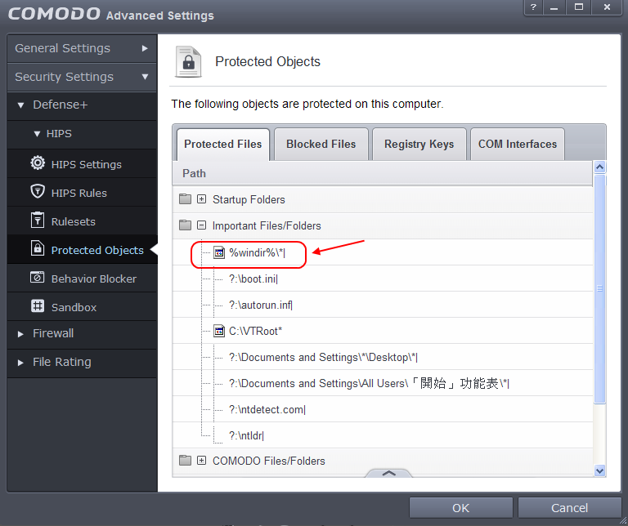This screenshot has width=628, height=526.
Task: Click the Protected Objects padlock sidebar icon
Action: tap(38, 248)
